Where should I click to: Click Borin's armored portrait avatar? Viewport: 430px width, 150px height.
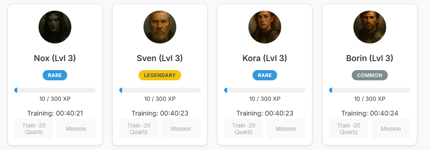(x=370, y=27)
